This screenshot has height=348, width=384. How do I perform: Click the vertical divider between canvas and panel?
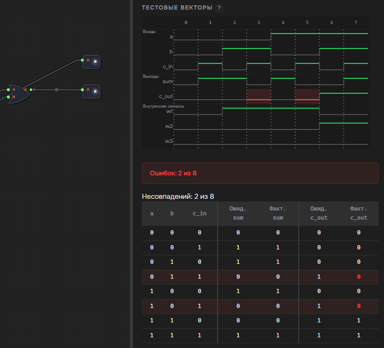(x=132, y=174)
